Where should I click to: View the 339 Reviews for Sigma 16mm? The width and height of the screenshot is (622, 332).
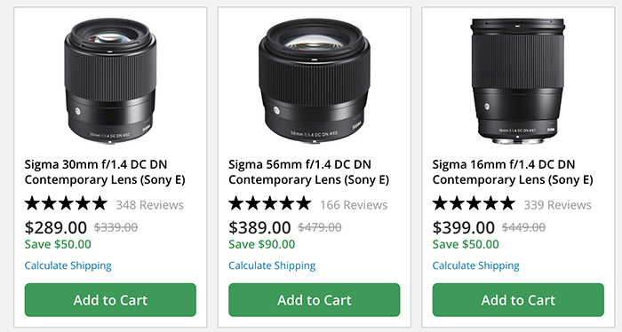pyautogui.click(x=557, y=205)
